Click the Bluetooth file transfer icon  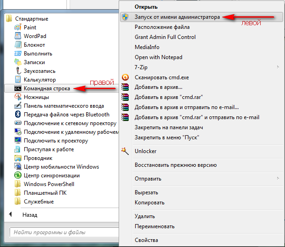tap(18, 115)
